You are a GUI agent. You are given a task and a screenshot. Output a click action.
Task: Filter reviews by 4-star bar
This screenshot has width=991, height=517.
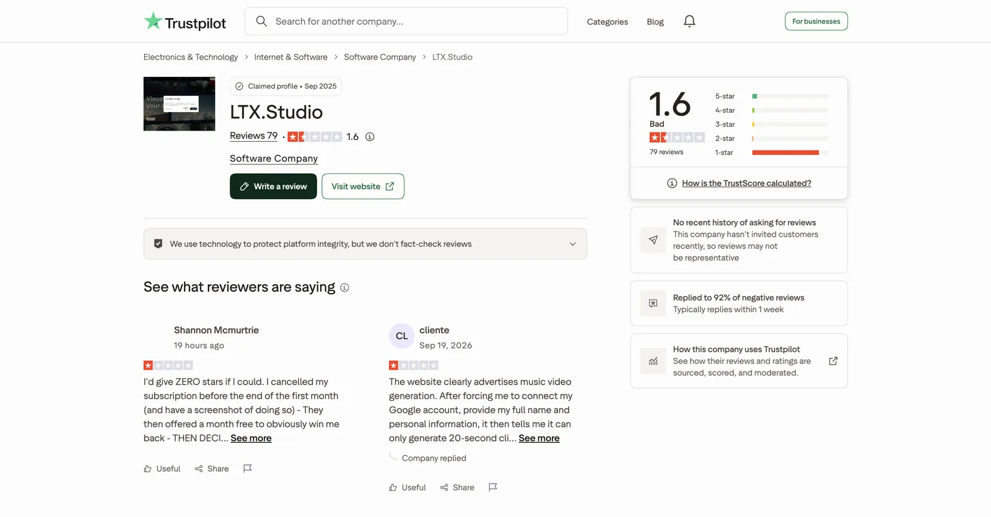pos(771,110)
